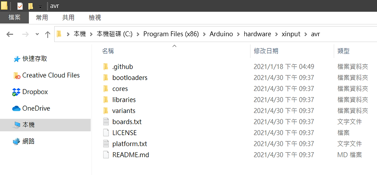Image resolution: width=377 pixels, height=175 pixels.
Task: Go up one folder level
Action: click(x=48, y=34)
